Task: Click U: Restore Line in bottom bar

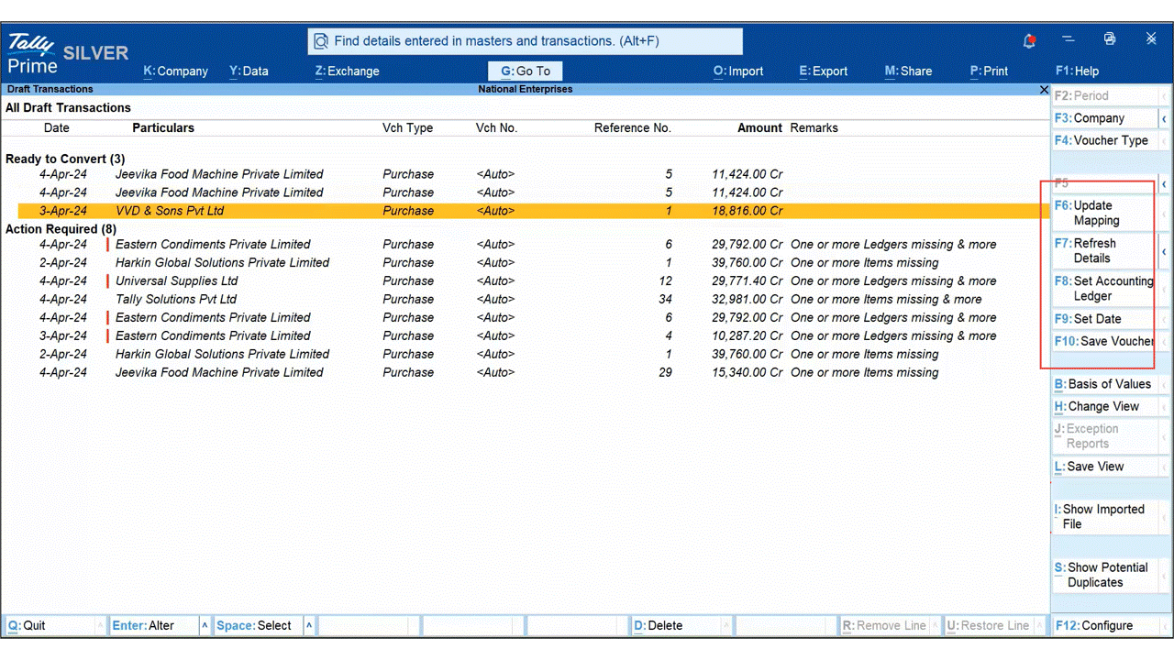Action: [x=990, y=625]
